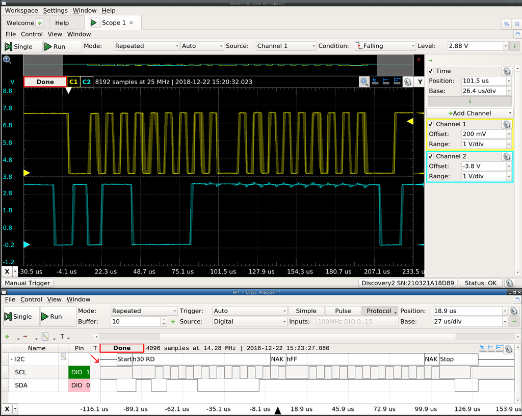This screenshot has height=416, width=522.
Task: Open scope trigger Auto dropdown
Action: [202, 46]
